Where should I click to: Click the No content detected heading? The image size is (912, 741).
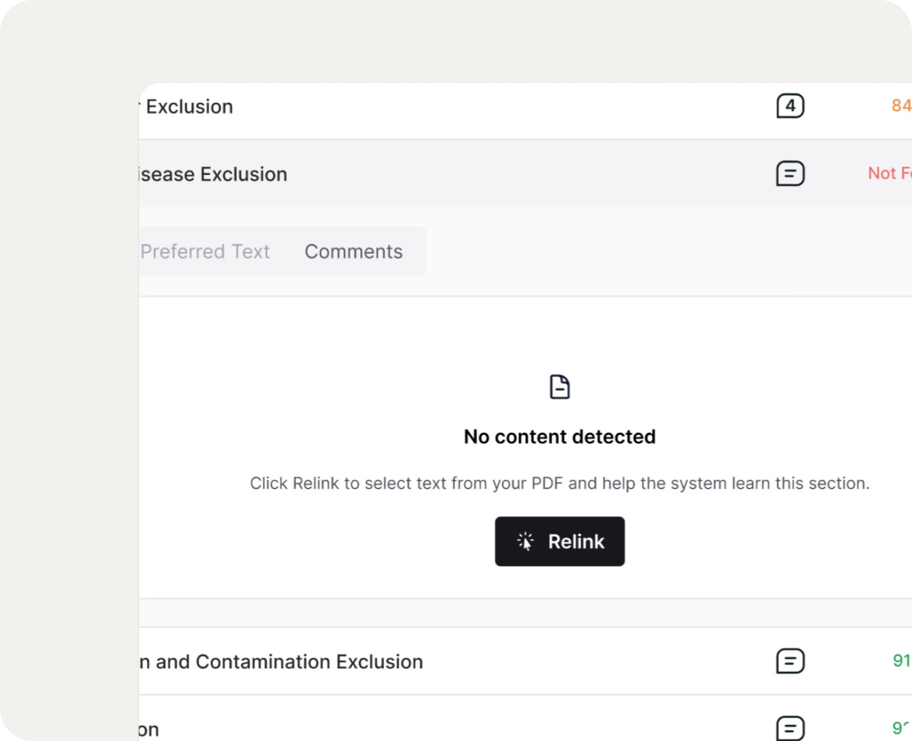point(560,436)
